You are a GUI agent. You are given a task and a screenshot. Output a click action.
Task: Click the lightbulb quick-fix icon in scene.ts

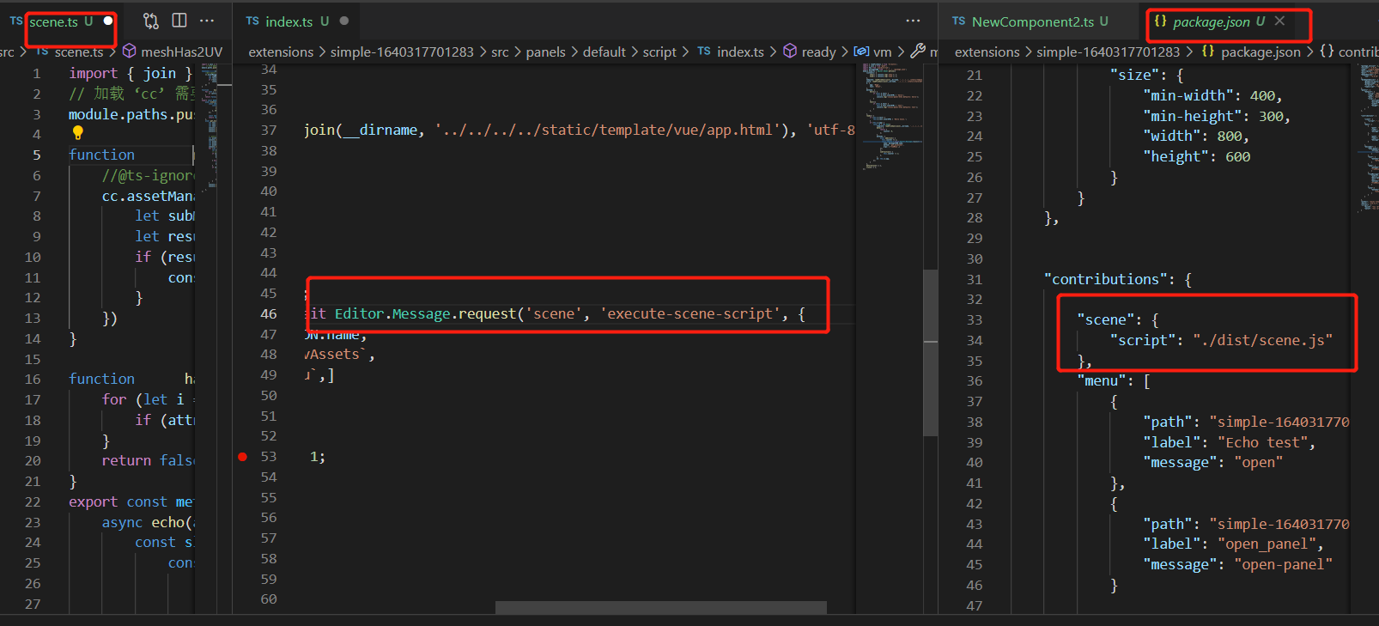(77, 133)
